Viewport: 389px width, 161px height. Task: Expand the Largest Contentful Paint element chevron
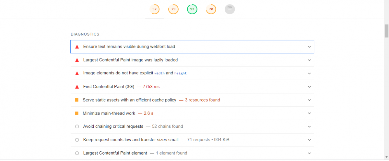point(309,153)
